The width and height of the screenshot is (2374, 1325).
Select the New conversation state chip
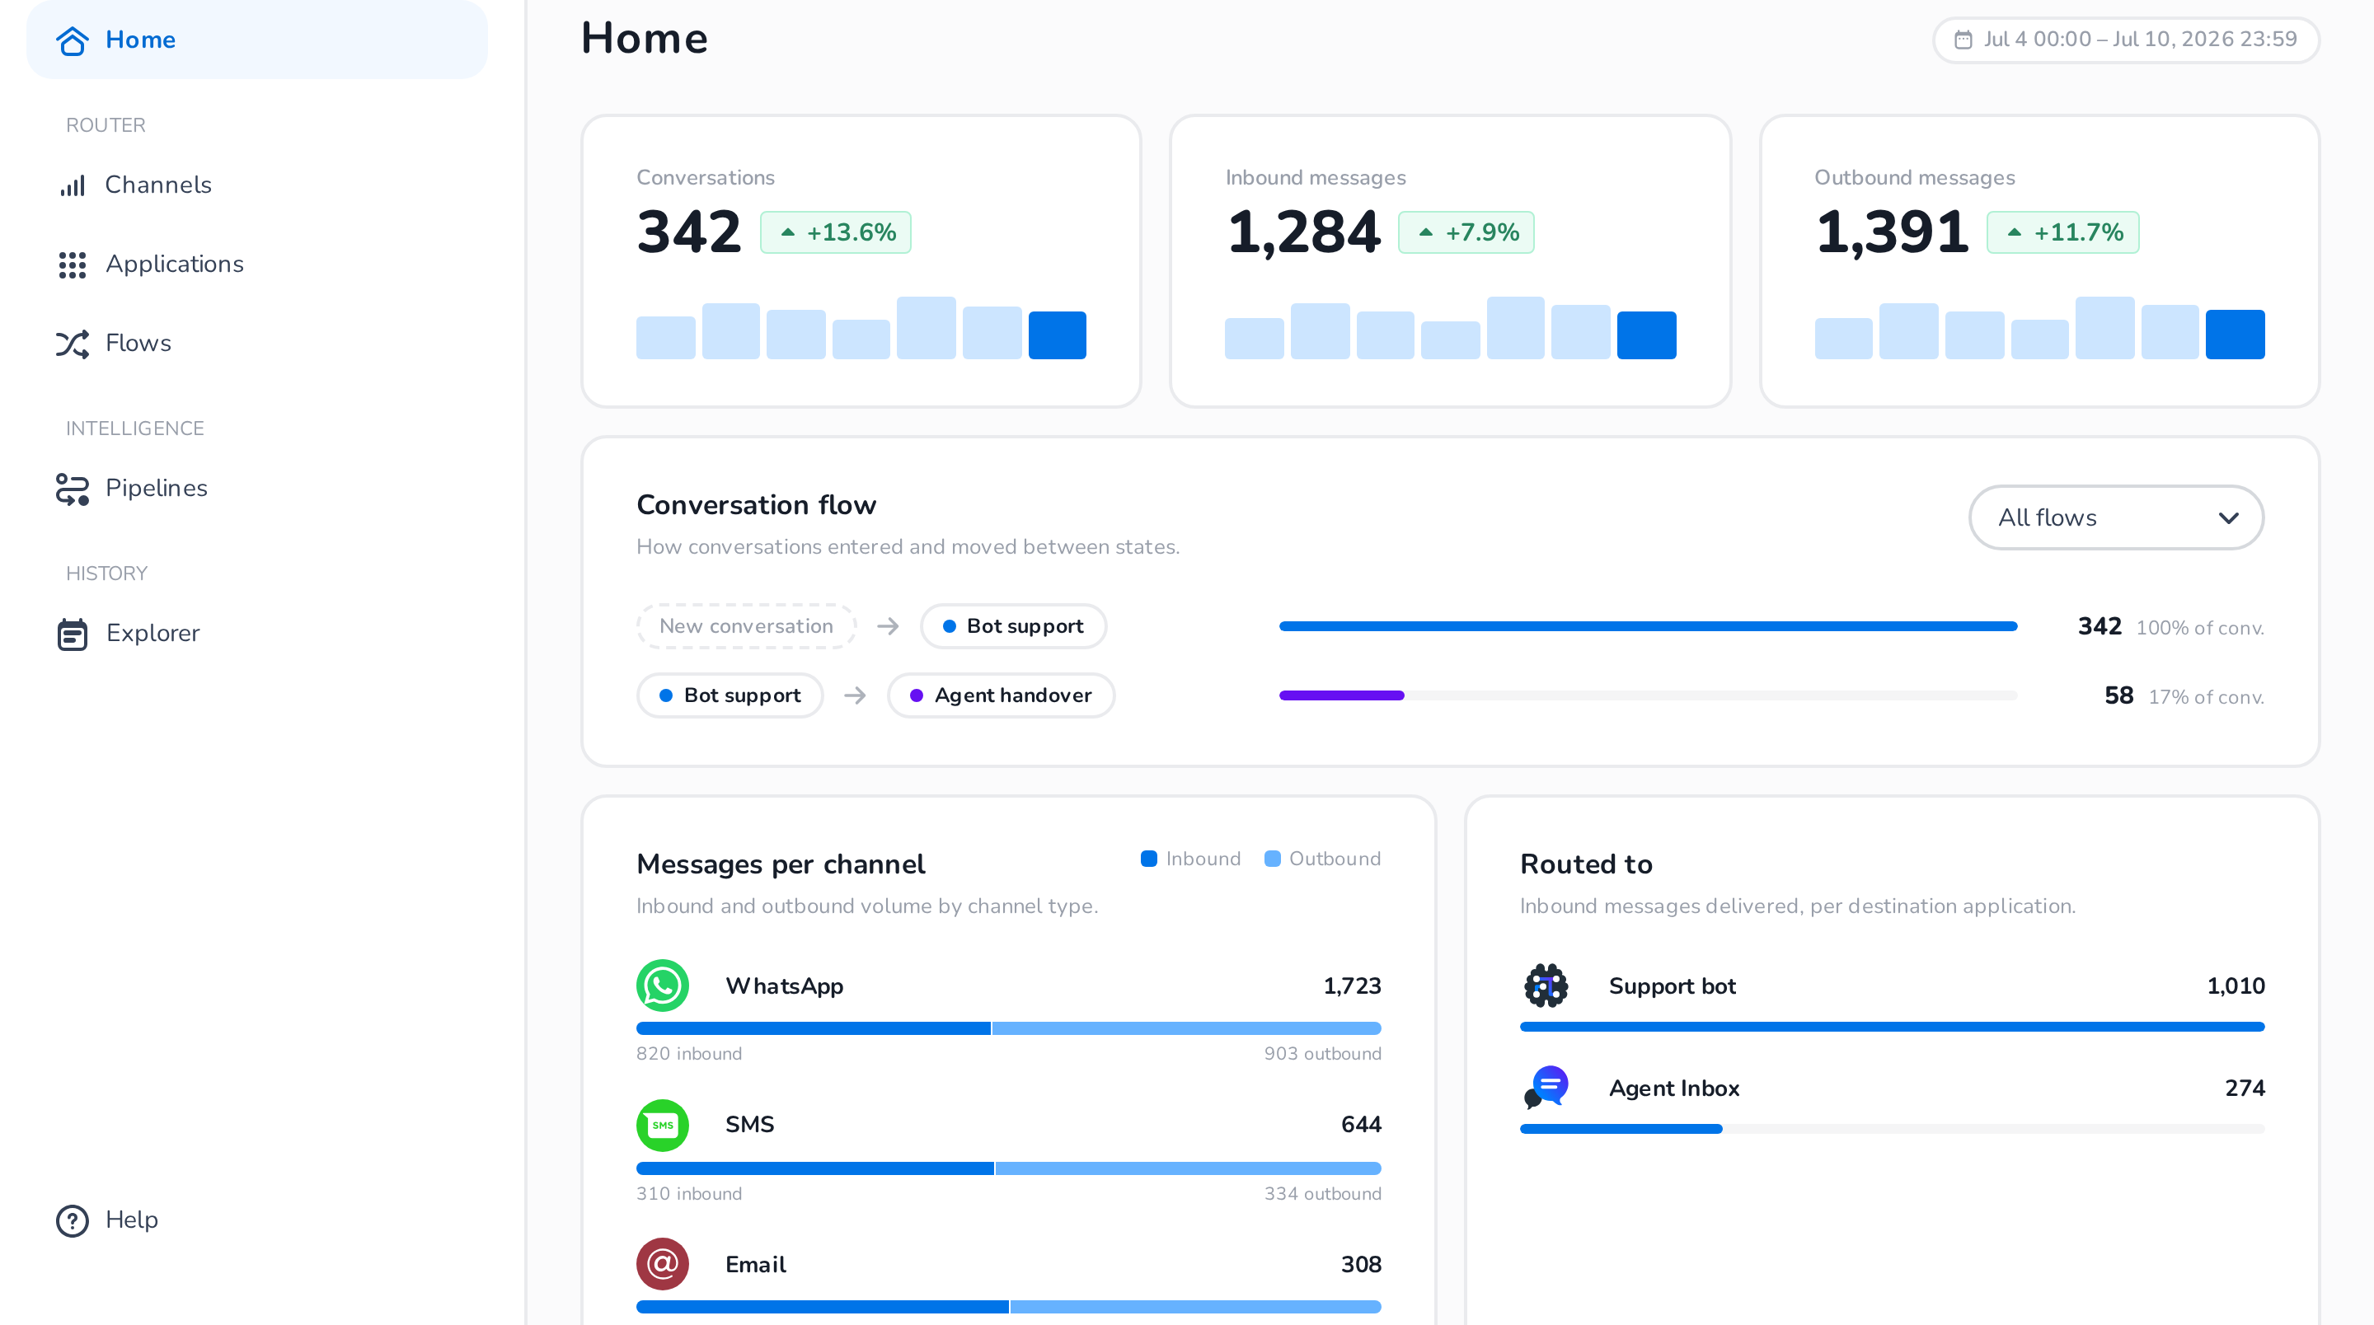point(745,626)
